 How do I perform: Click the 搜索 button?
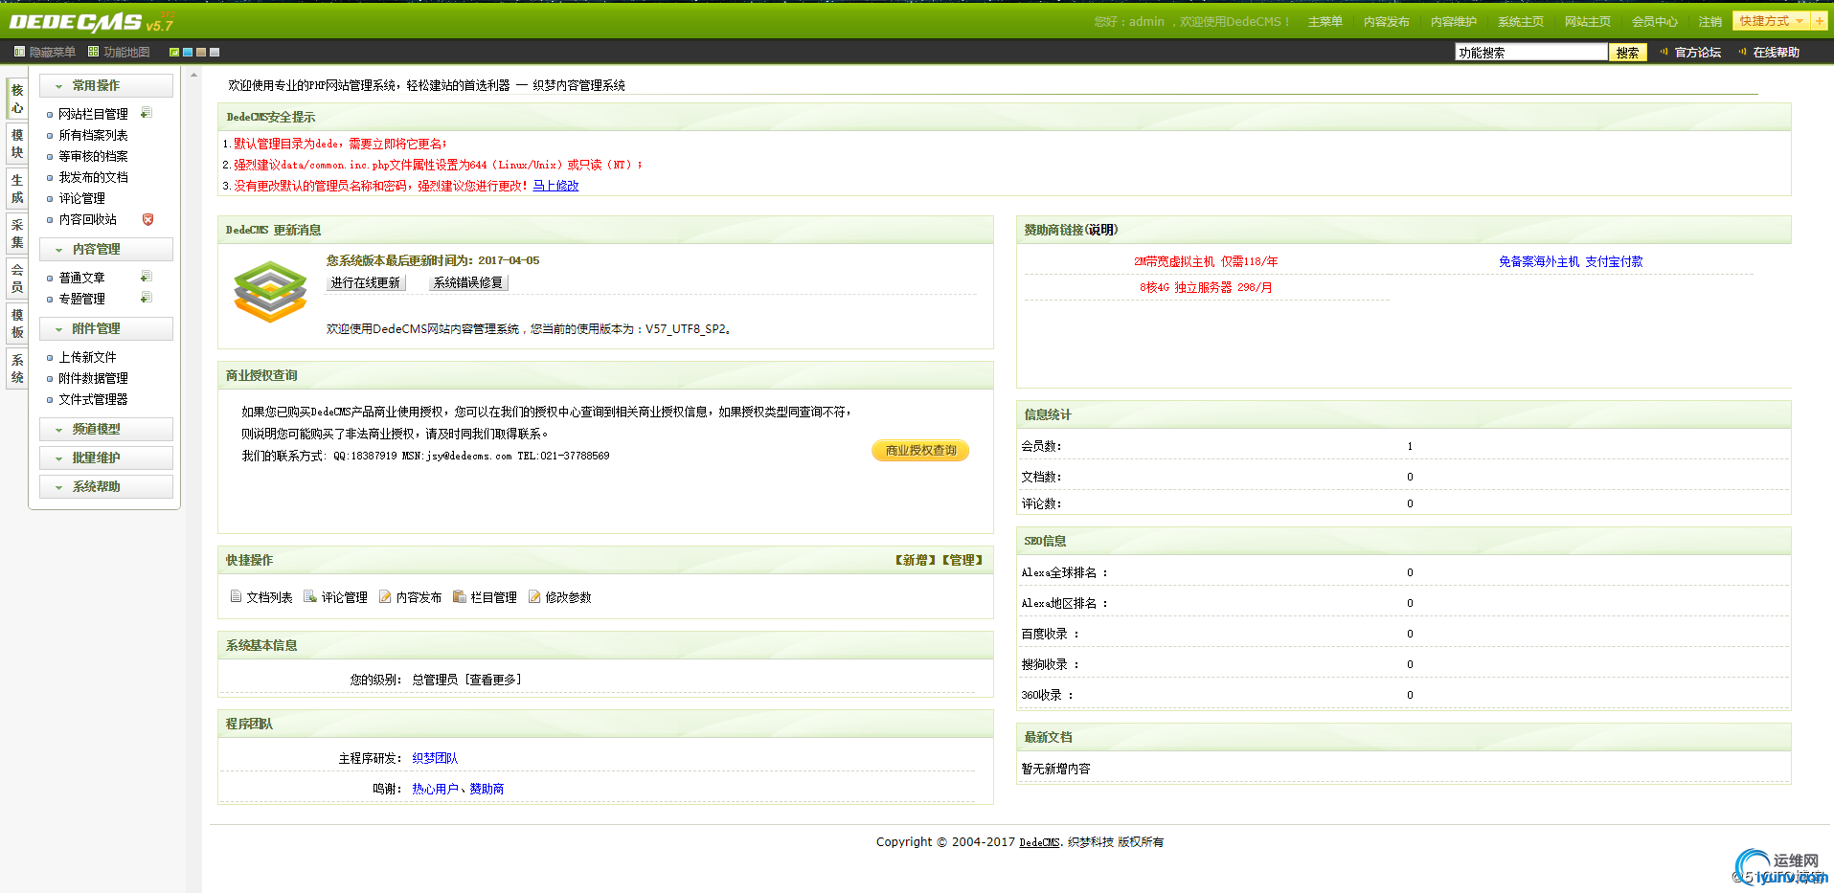point(1627,52)
